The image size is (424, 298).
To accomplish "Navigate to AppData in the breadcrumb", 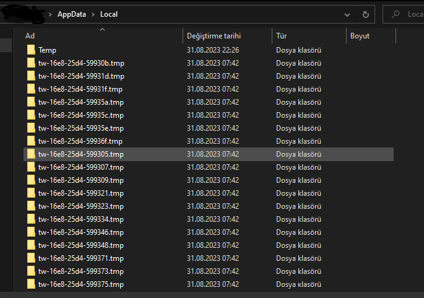I will click(x=72, y=14).
